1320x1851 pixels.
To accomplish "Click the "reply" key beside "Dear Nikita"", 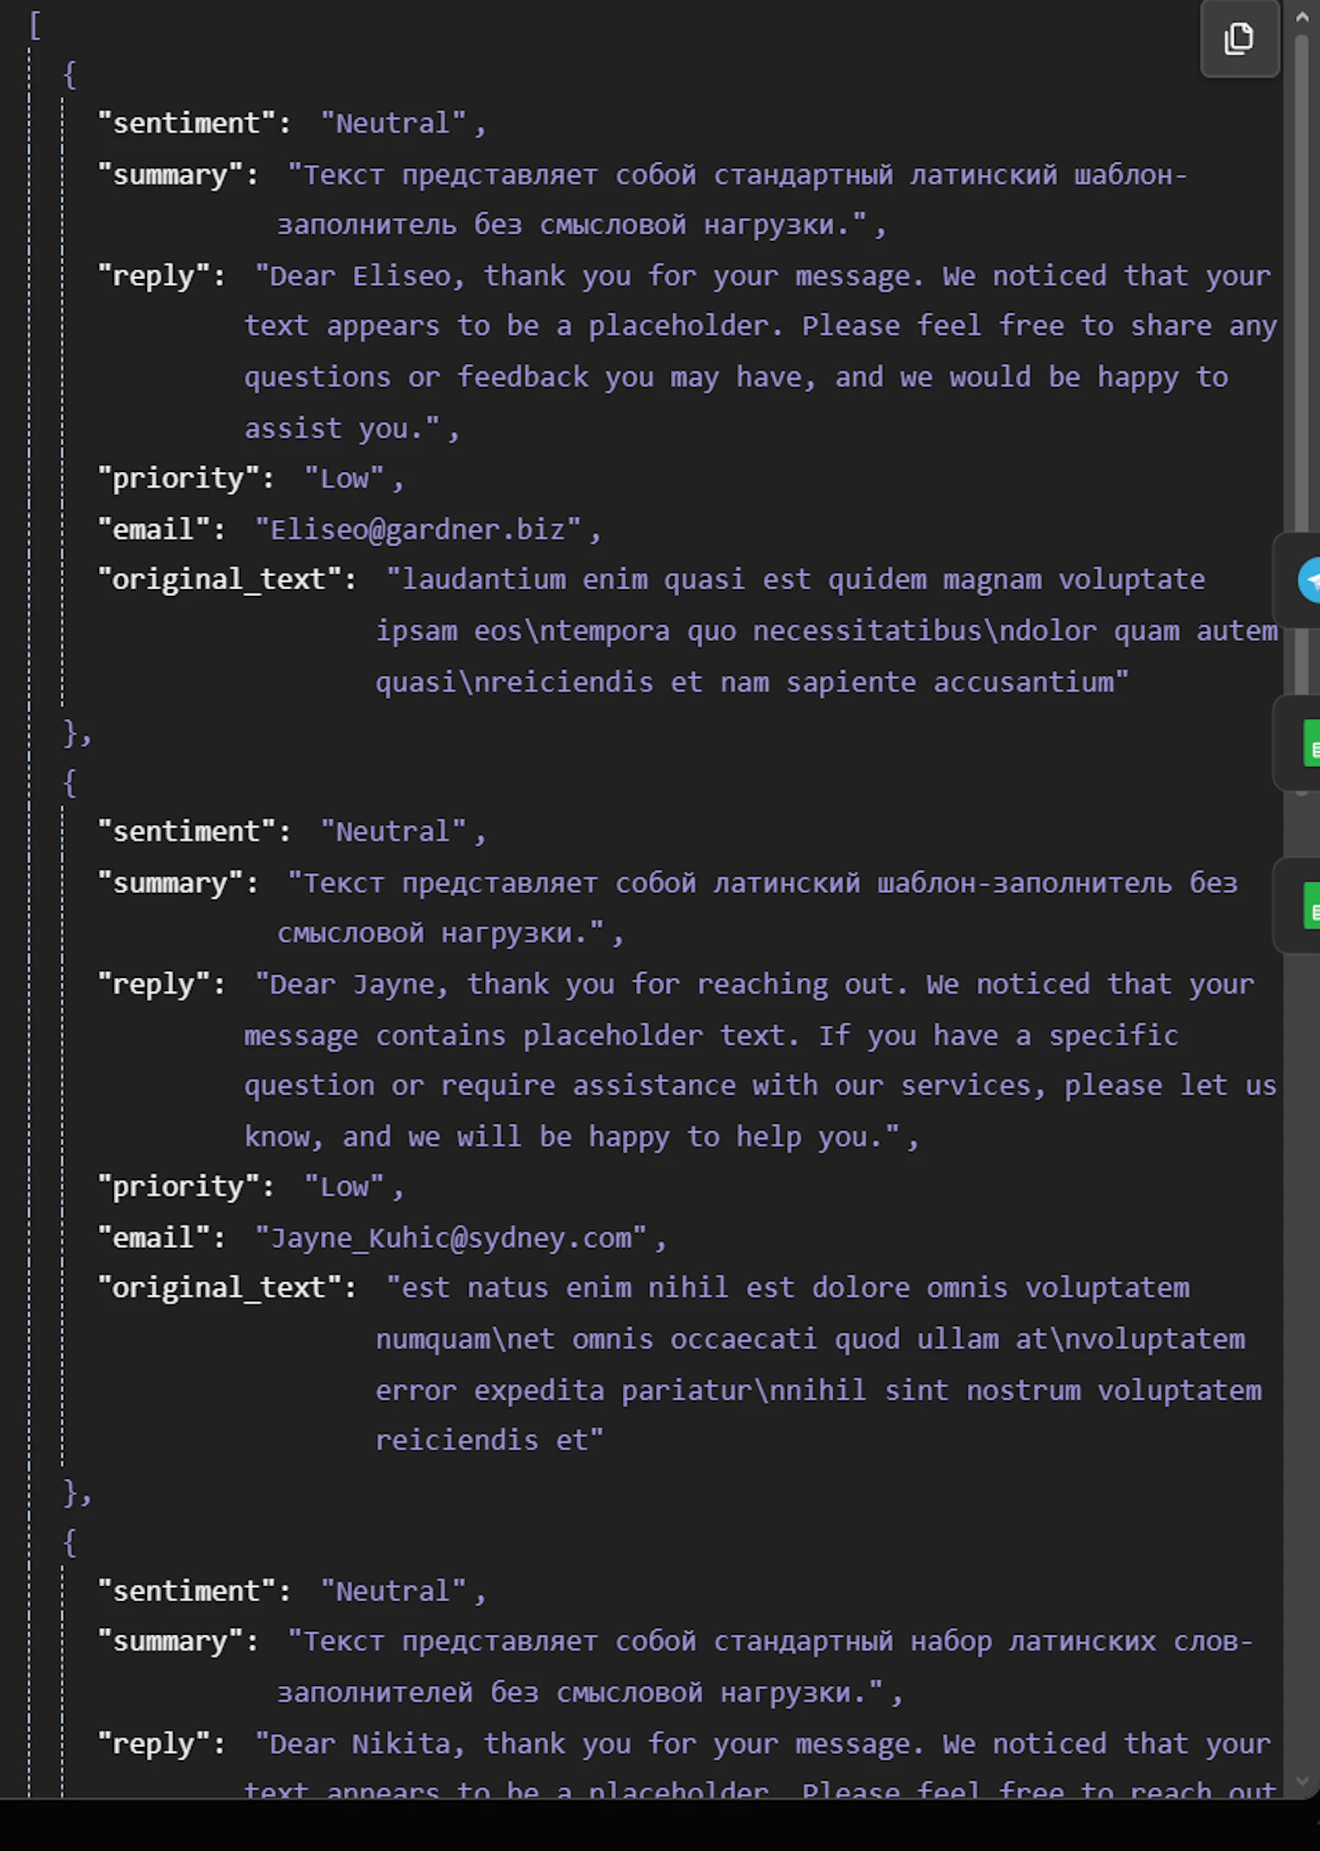I will 161,1743.
